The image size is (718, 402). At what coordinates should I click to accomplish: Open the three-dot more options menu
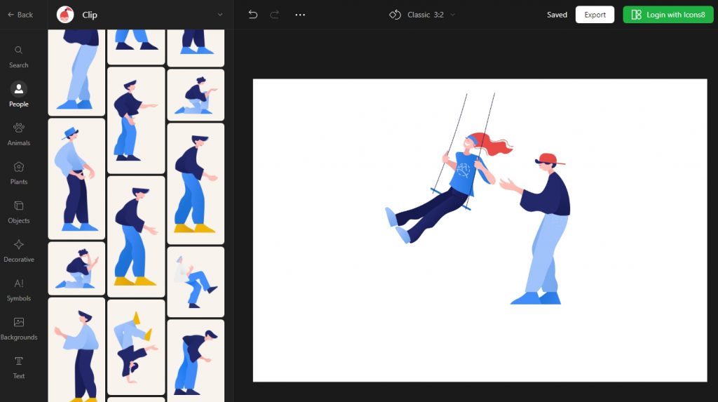[x=300, y=15]
